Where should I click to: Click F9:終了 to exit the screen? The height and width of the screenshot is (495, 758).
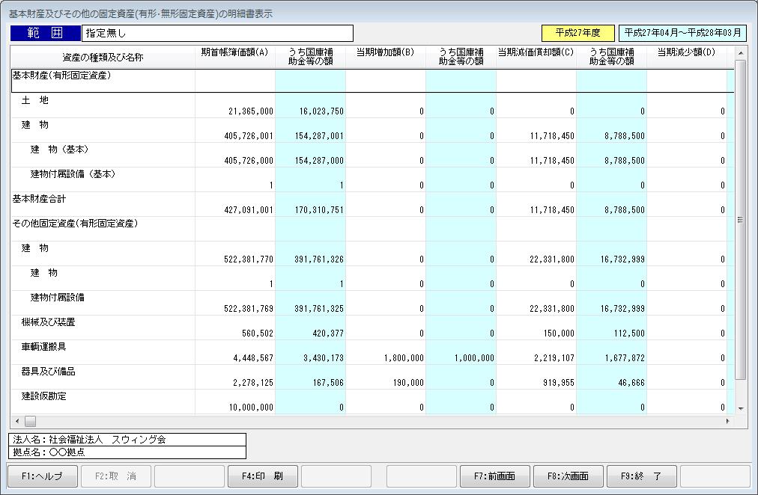point(640,476)
